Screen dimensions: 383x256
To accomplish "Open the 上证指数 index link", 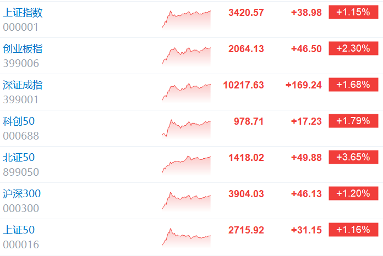I will [x=23, y=13].
